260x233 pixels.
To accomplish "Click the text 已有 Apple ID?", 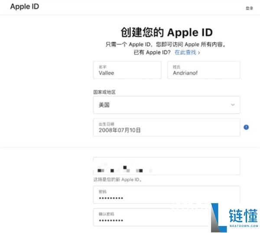I will (152, 53).
